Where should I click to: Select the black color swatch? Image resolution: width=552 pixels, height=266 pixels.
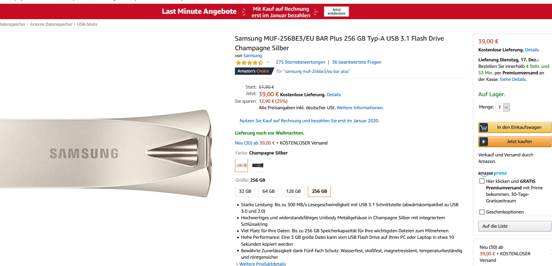click(x=258, y=166)
